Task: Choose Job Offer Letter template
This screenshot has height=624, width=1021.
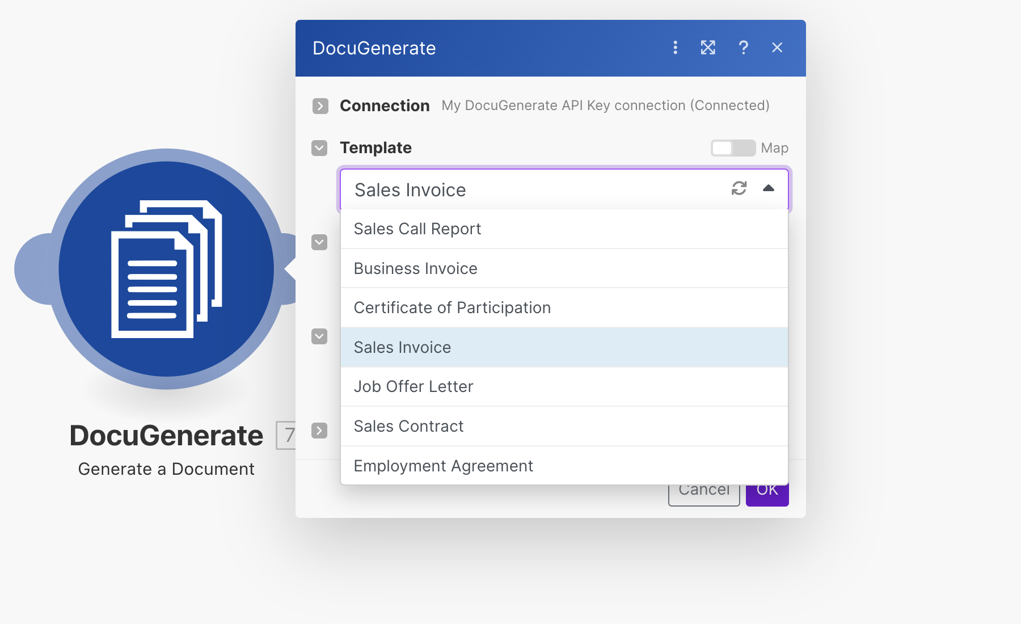Action: [x=564, y=386]
